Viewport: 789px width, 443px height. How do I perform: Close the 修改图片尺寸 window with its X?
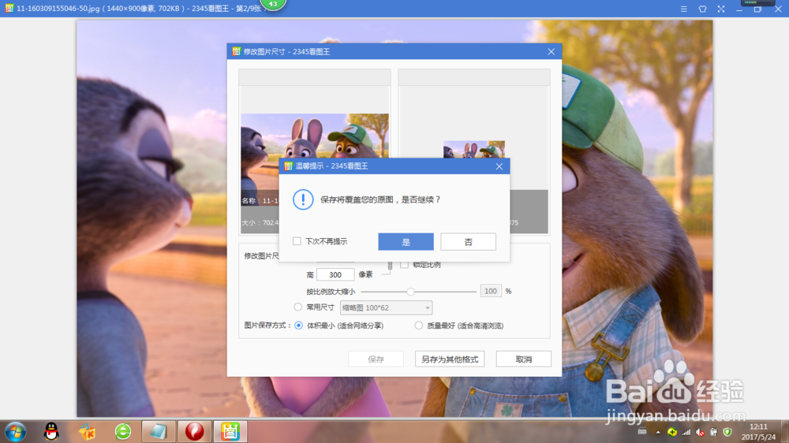[x=551, y=52]
